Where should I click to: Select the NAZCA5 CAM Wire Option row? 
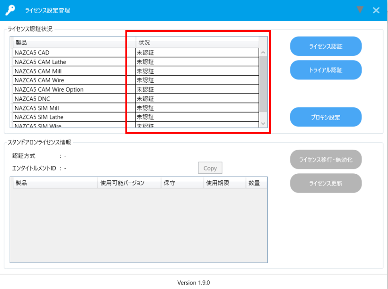[136, 89]
